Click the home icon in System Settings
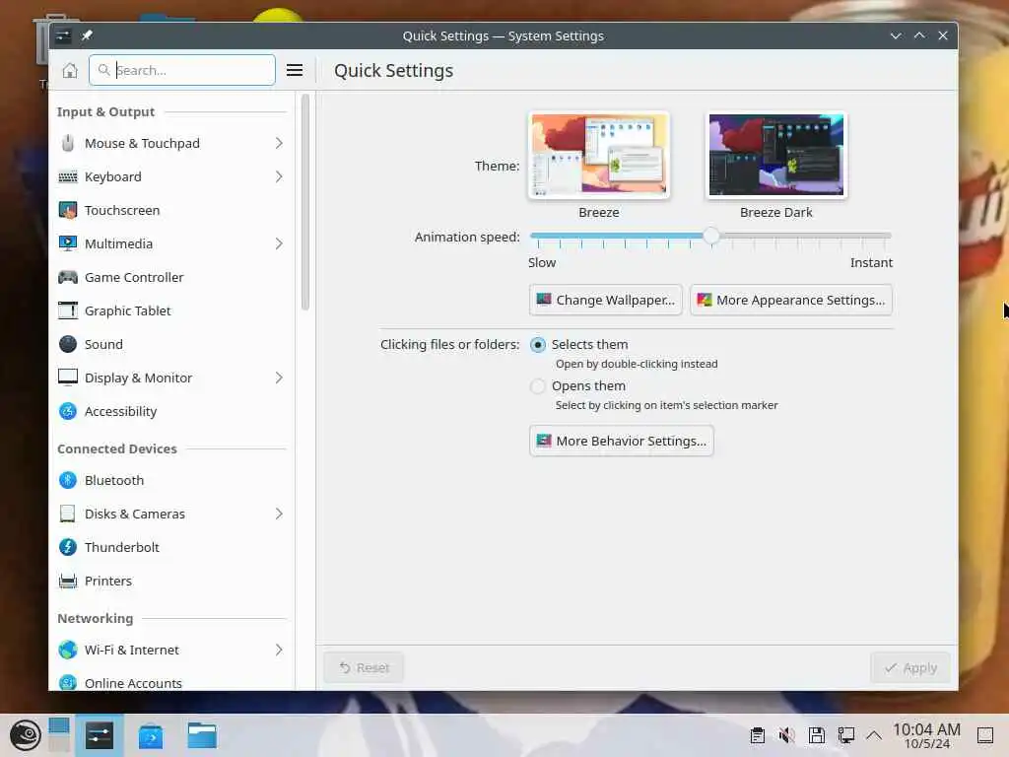 tap(70, 70)
